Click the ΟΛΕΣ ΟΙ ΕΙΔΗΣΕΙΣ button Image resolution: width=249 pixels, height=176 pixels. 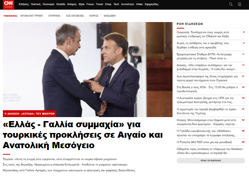(x=211, y=160)
